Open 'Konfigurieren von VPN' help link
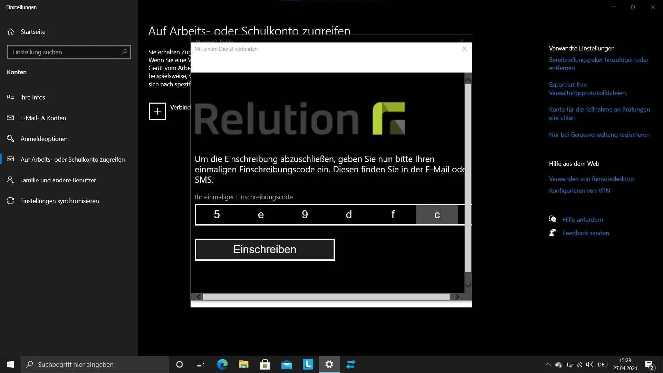 [579, 191]
